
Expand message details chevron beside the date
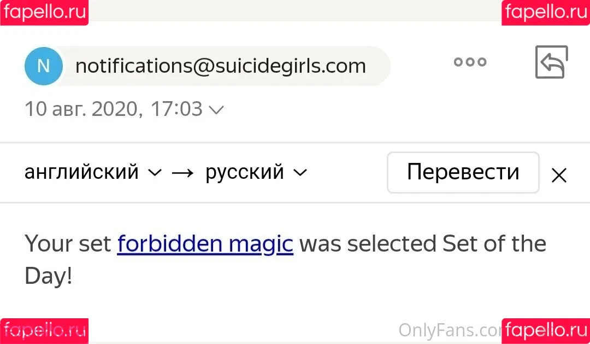tap(216, 110)
